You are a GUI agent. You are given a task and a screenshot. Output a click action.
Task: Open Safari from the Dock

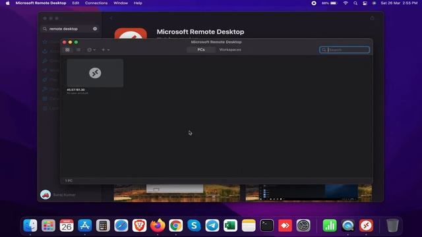pos(121,225)
